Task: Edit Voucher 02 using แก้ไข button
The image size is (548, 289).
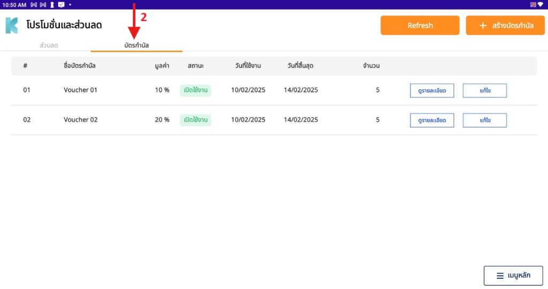Action: 484,120
